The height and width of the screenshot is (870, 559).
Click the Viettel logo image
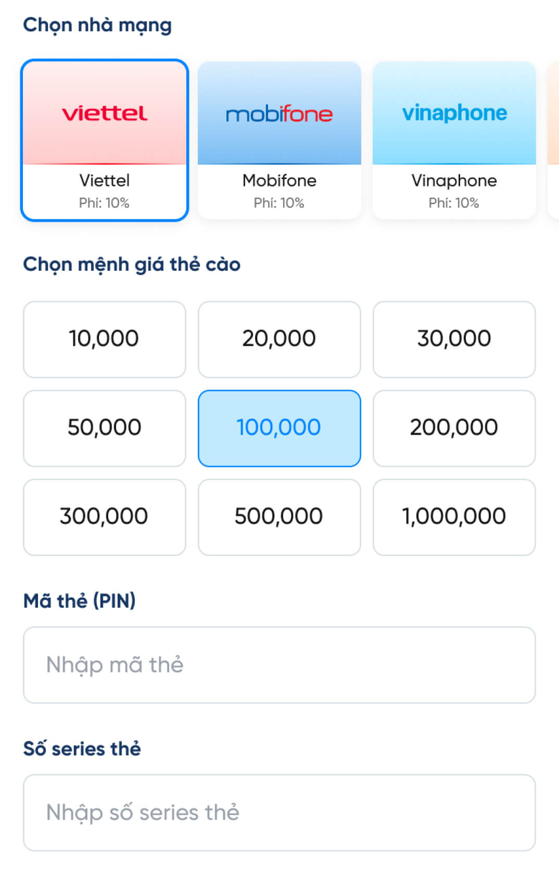point(104,113)
